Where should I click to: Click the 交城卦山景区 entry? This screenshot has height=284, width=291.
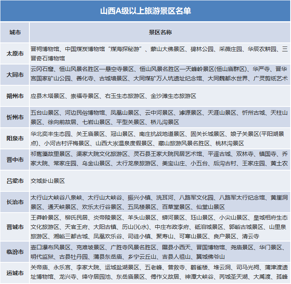pyautogui.click(x=48, y=181)
